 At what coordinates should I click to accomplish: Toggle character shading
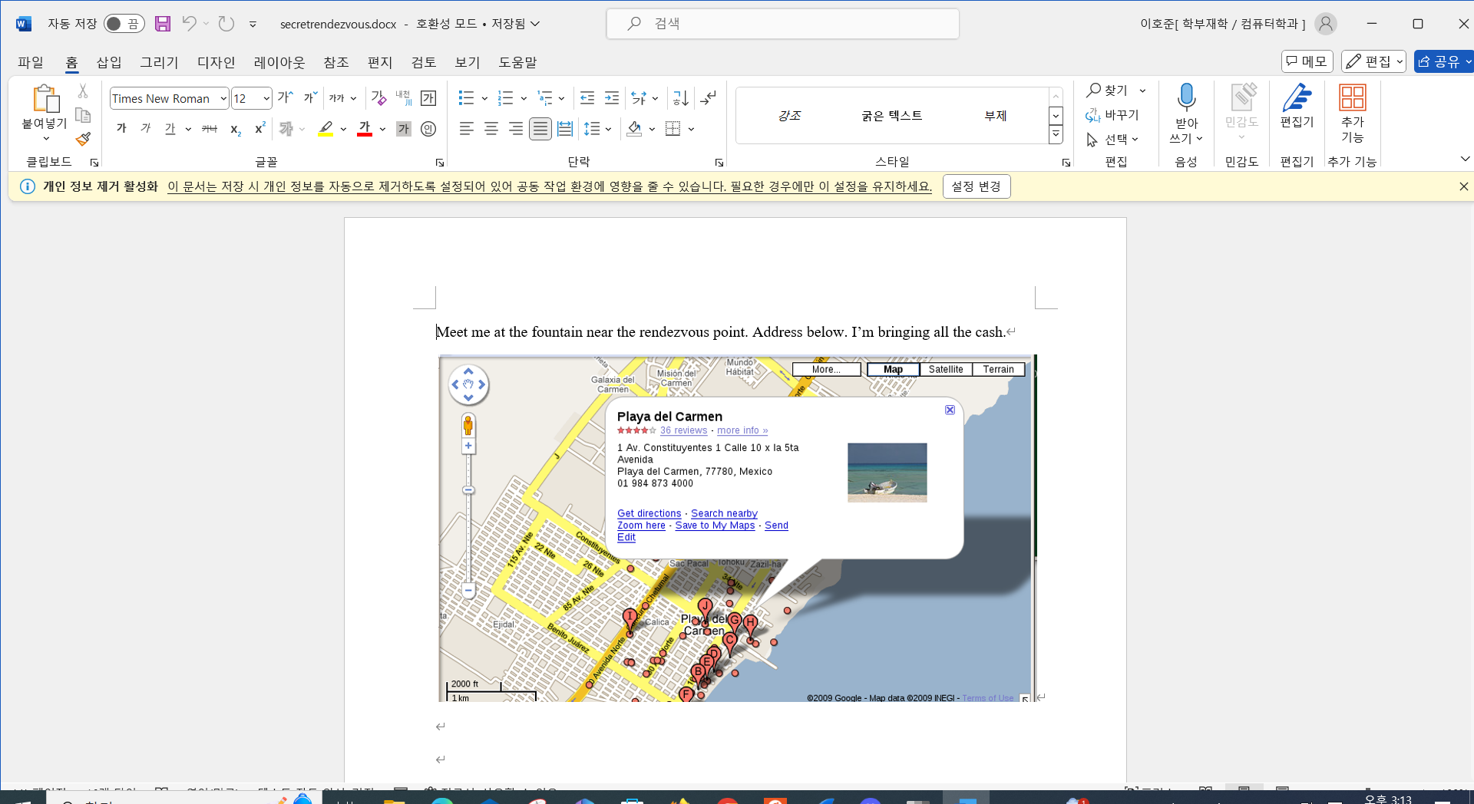[x=404, y=129]
